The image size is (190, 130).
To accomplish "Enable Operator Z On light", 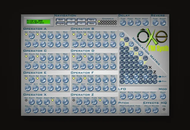I will tap(74, 100).
